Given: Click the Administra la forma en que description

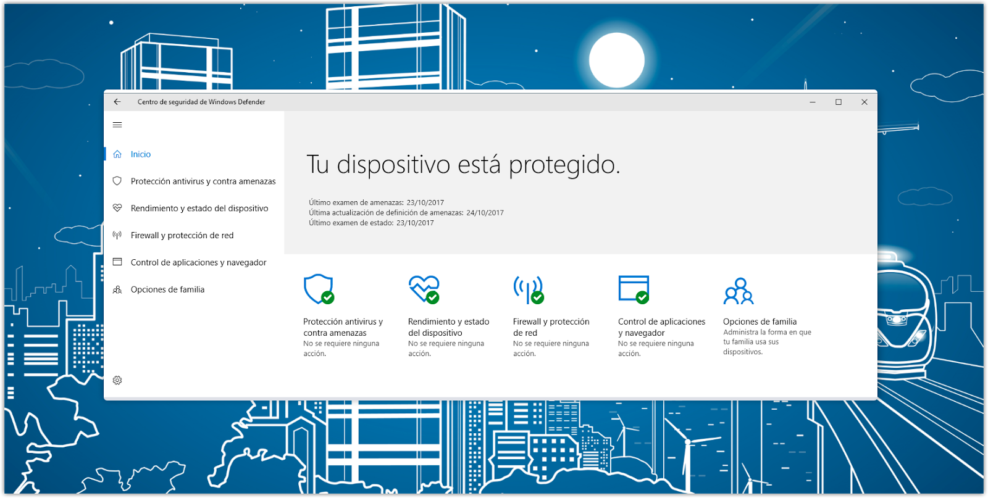Looking at the screenshot, I should 768,342.
